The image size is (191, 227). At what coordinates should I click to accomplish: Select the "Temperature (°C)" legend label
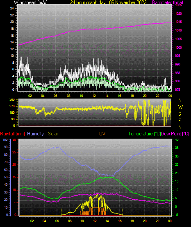tap(144, 134)
